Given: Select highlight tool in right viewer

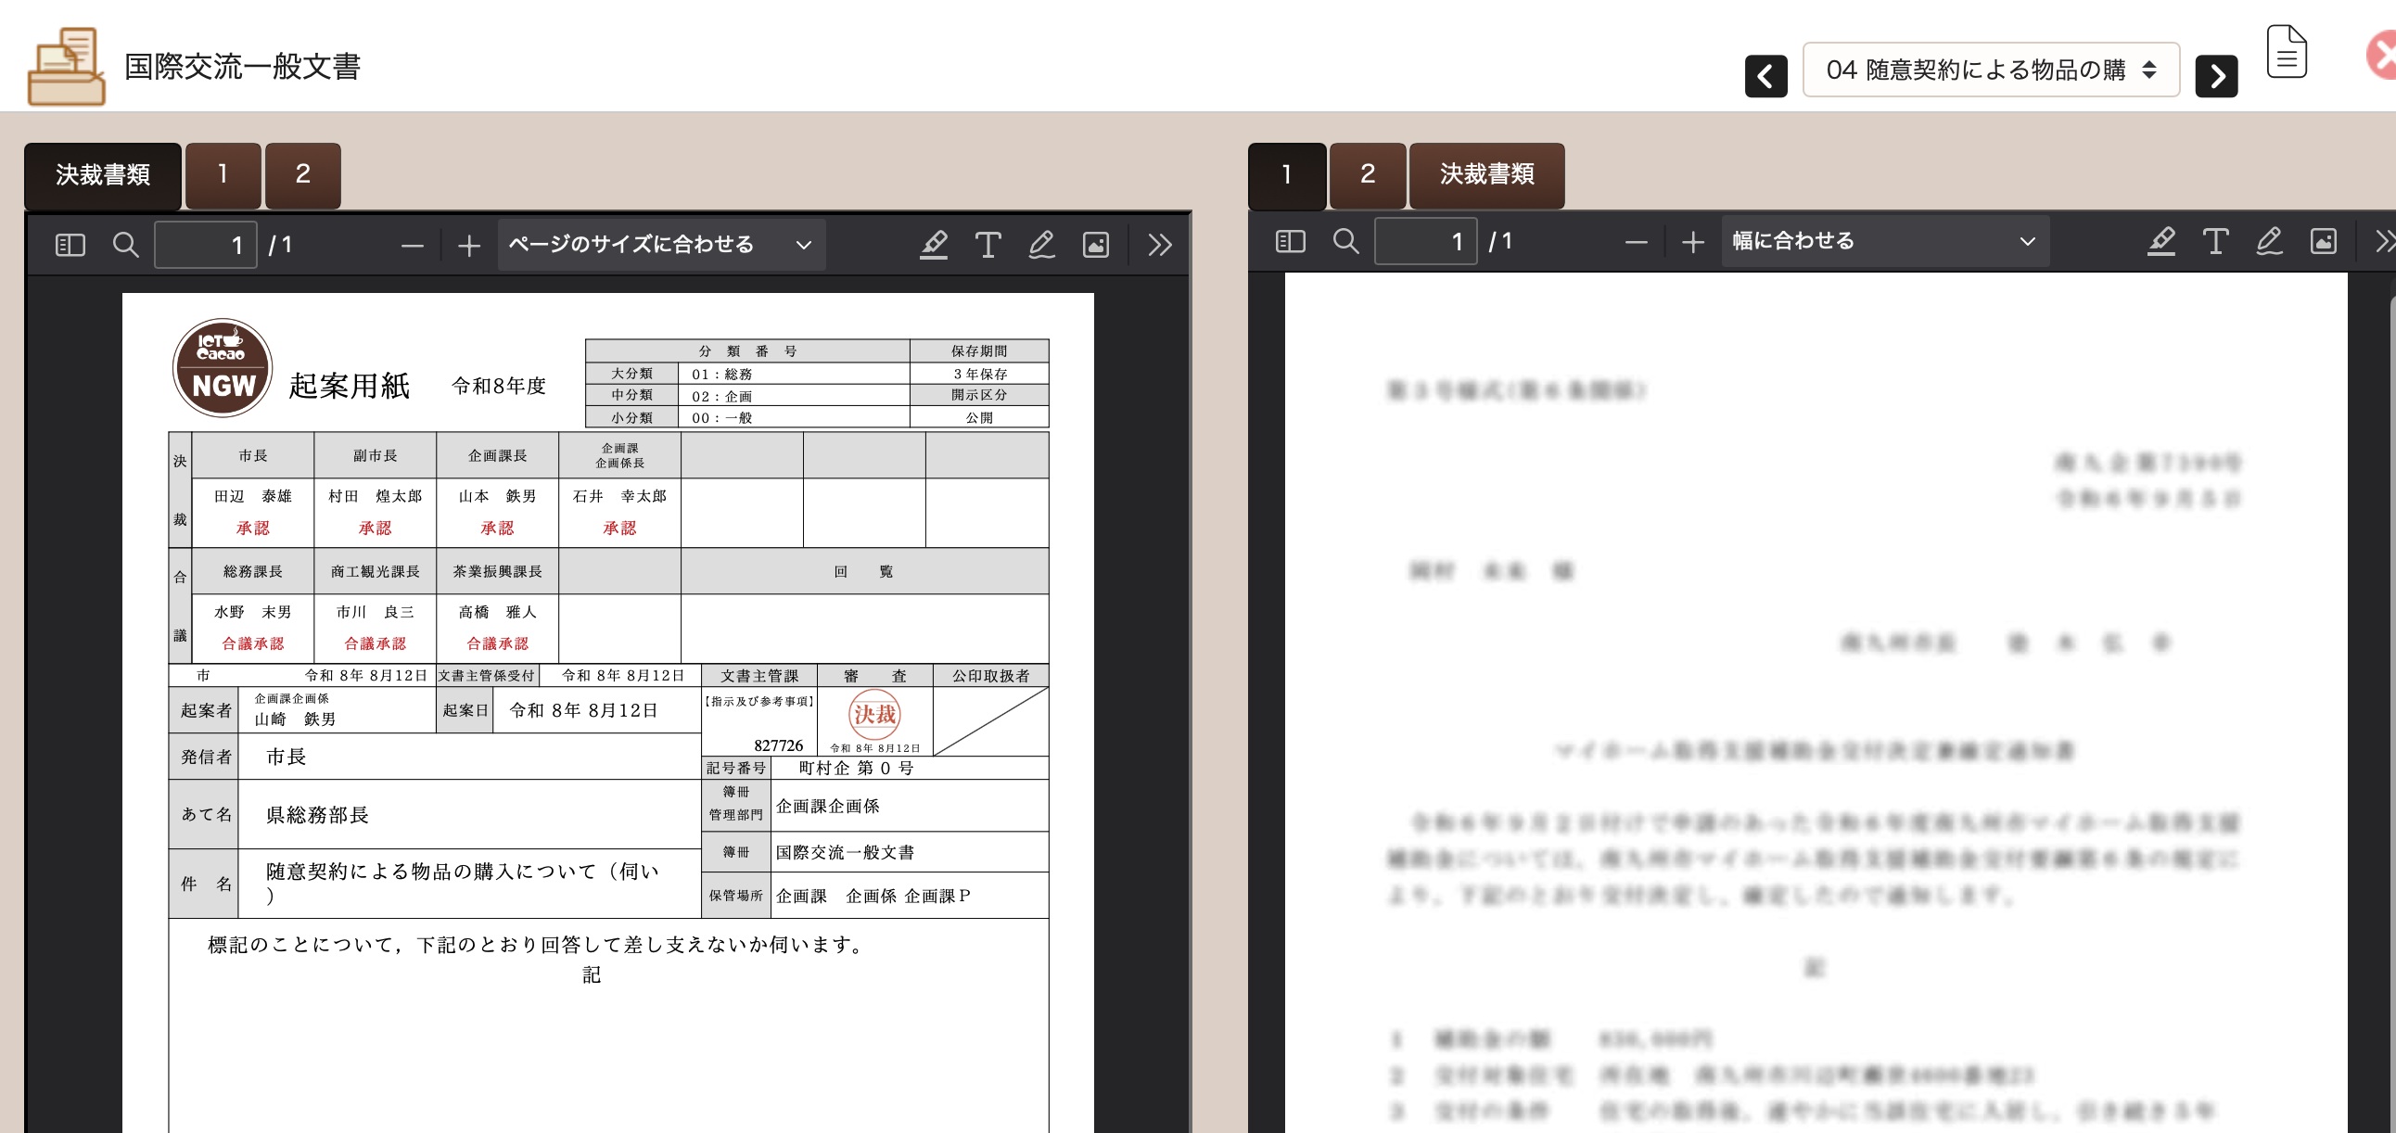Looking at the screenshot, I should (x=2160, y=241).
